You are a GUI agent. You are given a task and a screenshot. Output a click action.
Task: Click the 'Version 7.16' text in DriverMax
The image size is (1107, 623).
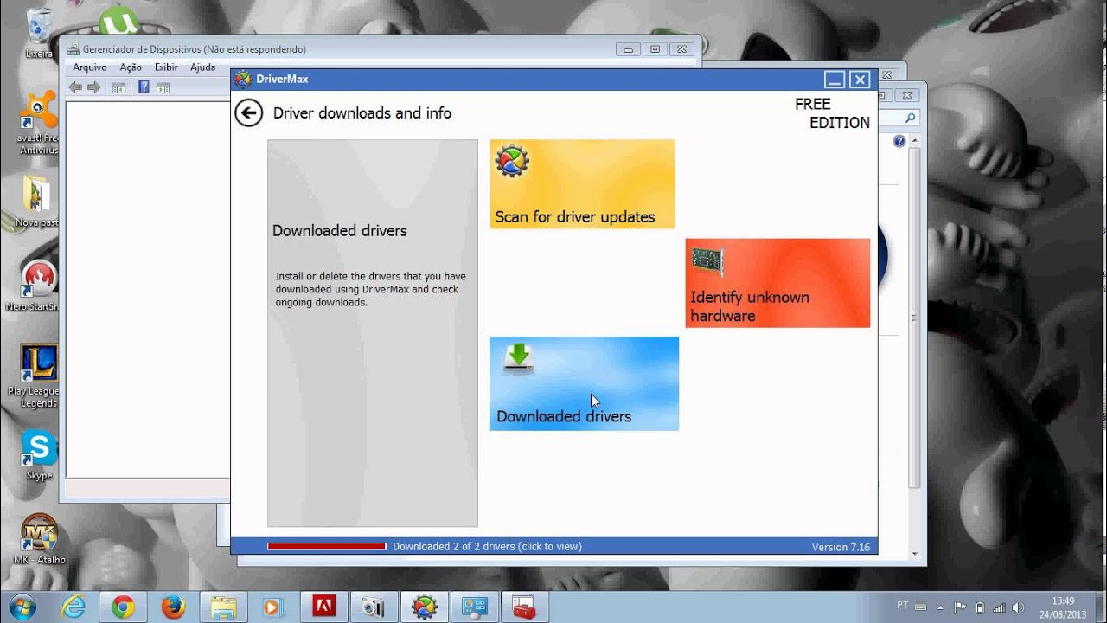point(841,547)
